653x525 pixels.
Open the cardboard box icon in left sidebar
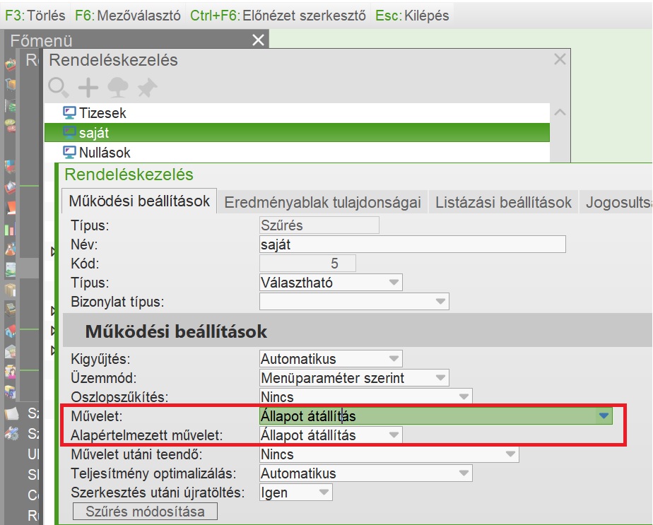10,290
